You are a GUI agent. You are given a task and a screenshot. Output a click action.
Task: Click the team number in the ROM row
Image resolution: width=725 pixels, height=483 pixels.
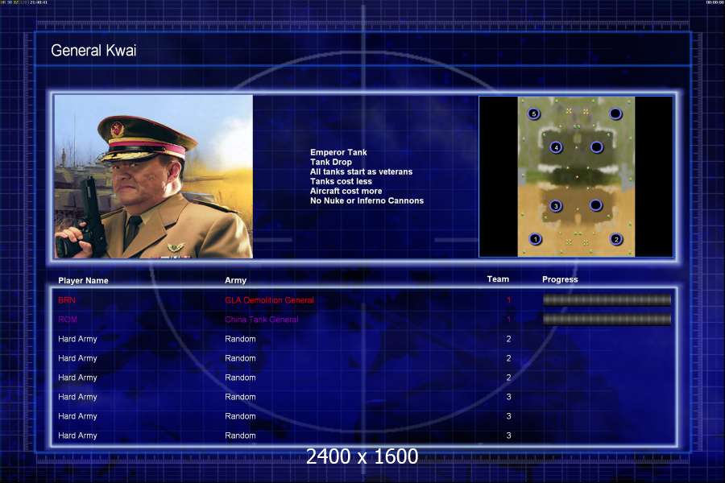(x=508, y=320)
